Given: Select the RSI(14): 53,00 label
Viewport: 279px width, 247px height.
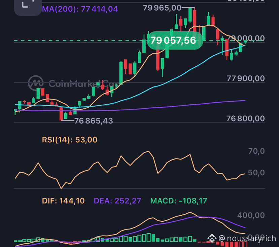Looking at the screenshot, I should (x=70, y=140).
